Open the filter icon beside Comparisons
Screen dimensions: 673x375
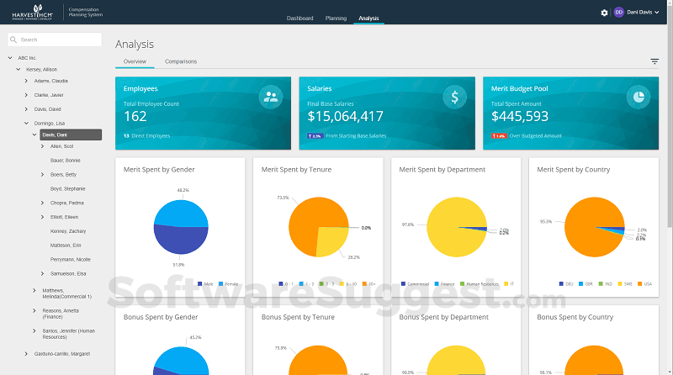[x=654, y=61]
